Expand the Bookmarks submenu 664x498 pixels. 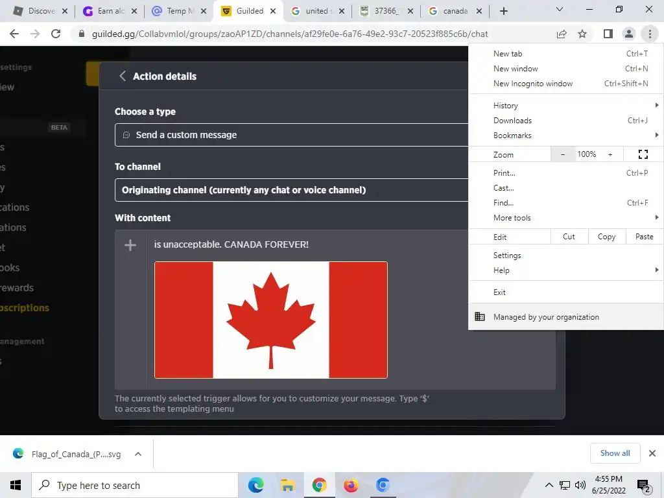[x=565, y=136]
